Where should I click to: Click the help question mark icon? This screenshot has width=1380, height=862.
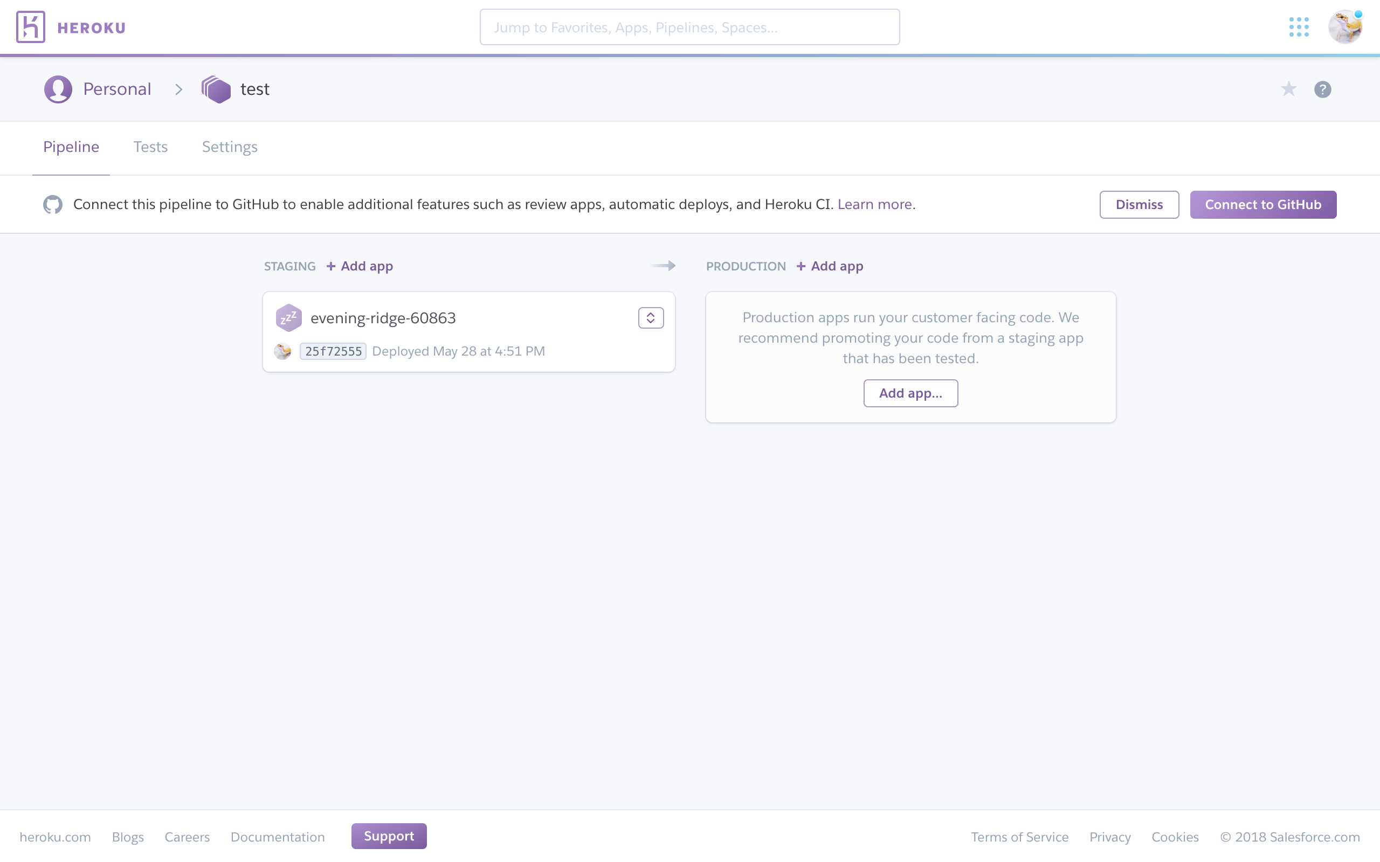tap(1322, 89)
